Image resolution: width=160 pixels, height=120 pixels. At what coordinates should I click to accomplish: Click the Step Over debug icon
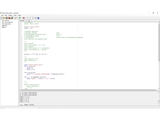30,18
